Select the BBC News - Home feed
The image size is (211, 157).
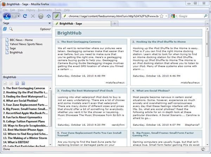[x=21, y=40]
